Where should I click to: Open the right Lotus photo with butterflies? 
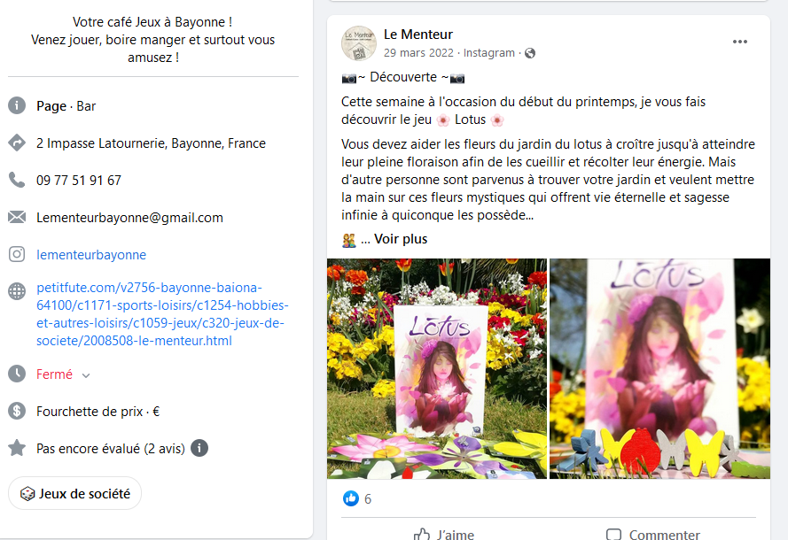point(659,368)
